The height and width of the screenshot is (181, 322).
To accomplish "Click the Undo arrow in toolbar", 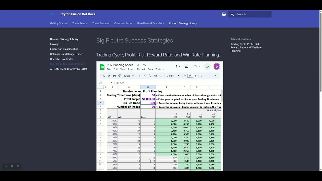I will [x=103, y=76].
